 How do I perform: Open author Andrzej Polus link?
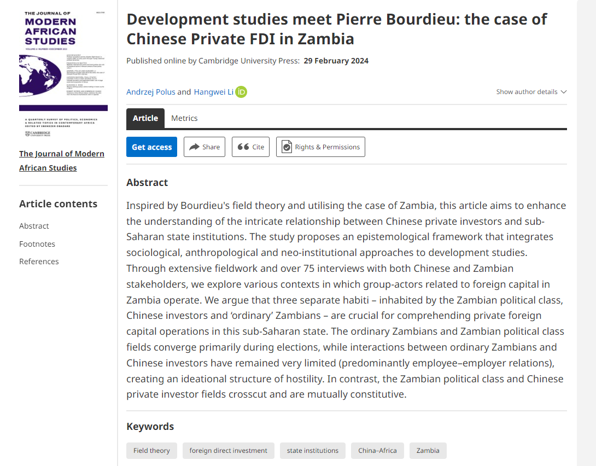(151, 92)
